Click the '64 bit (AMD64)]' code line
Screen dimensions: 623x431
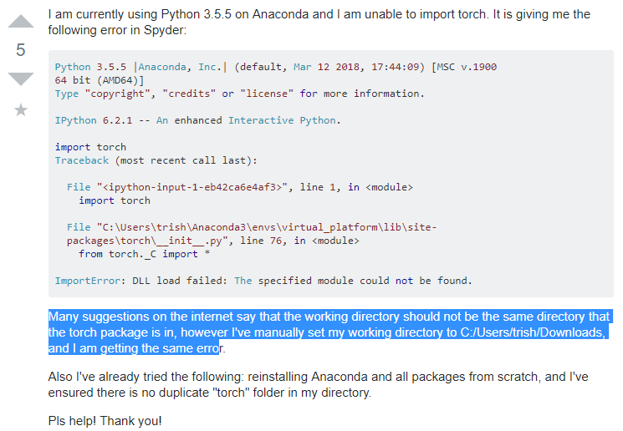click(100, 80)
